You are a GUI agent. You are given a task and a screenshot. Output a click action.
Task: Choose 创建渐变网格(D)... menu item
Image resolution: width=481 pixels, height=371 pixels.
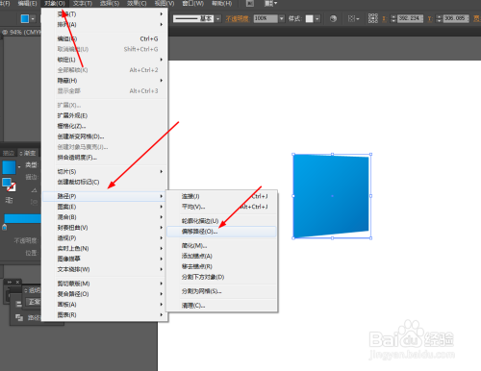click(x=105, y=136)
